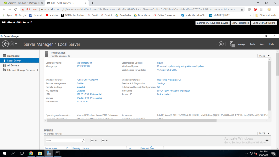The width and height of the screenshot is (279, 157).
Task: Click the Enforce US Keyboard Layout button
Action: (213, 23)
